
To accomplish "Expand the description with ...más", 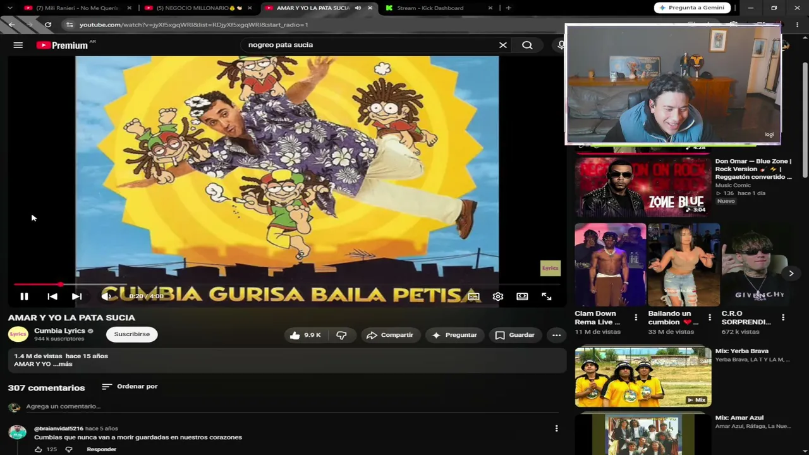I will (x=63, y=364).
